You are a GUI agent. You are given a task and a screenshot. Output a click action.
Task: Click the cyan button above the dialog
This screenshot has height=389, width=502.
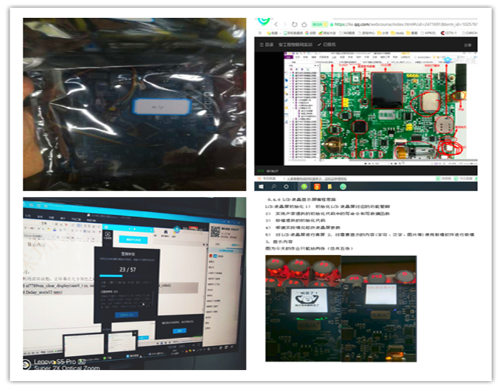tap(133, 239)
